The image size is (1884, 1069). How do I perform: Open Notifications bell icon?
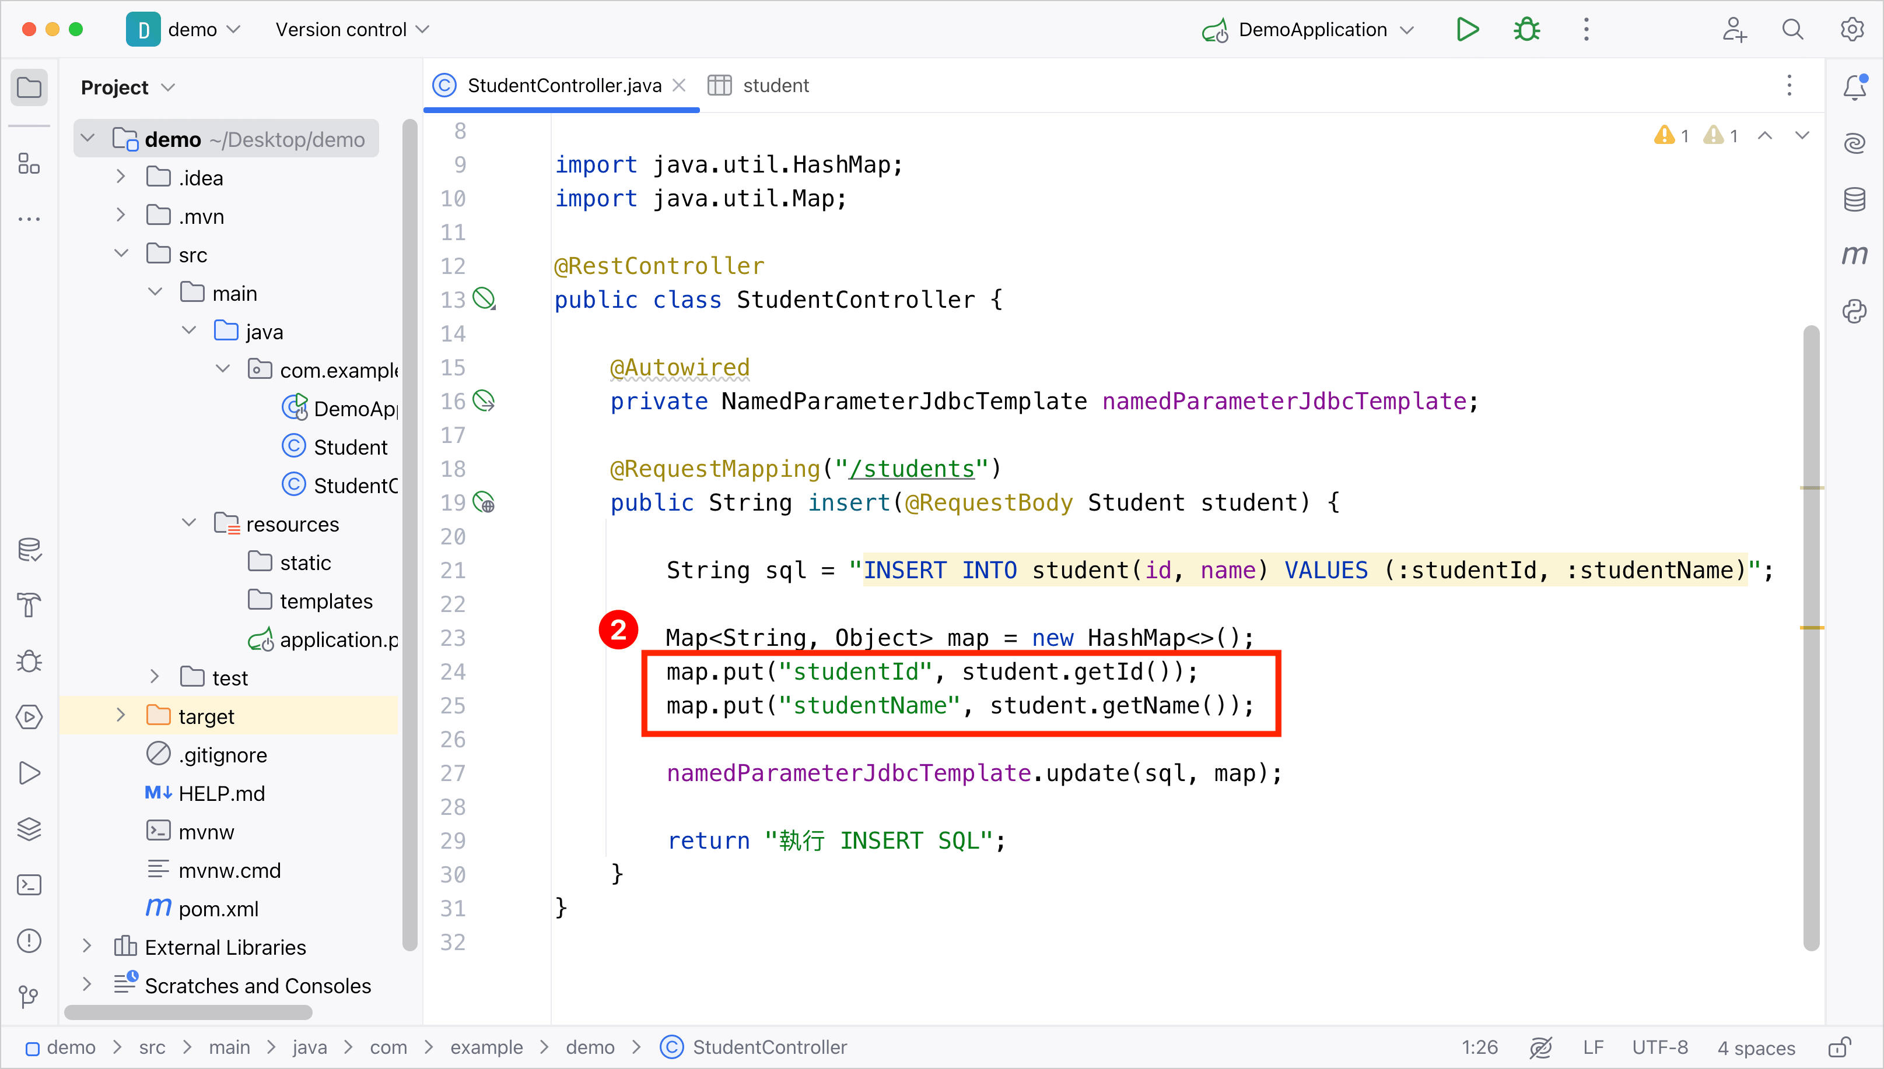1854,87
